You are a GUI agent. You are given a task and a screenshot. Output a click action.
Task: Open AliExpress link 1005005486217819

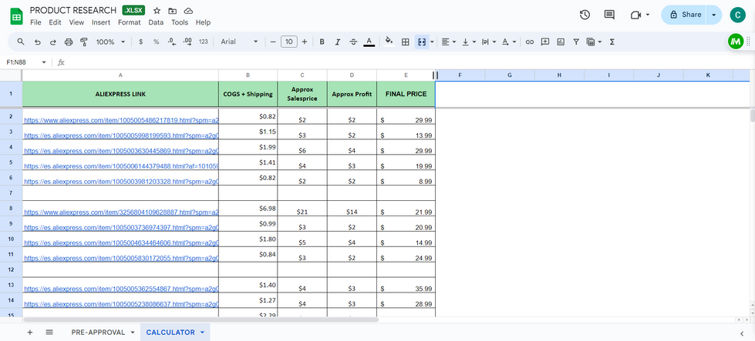pyautogui.click(x=121, y=120)
